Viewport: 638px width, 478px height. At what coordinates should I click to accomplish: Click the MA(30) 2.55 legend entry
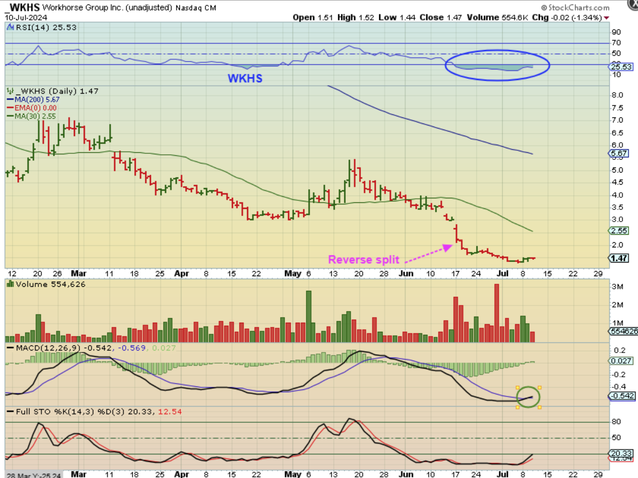(35, 116)
